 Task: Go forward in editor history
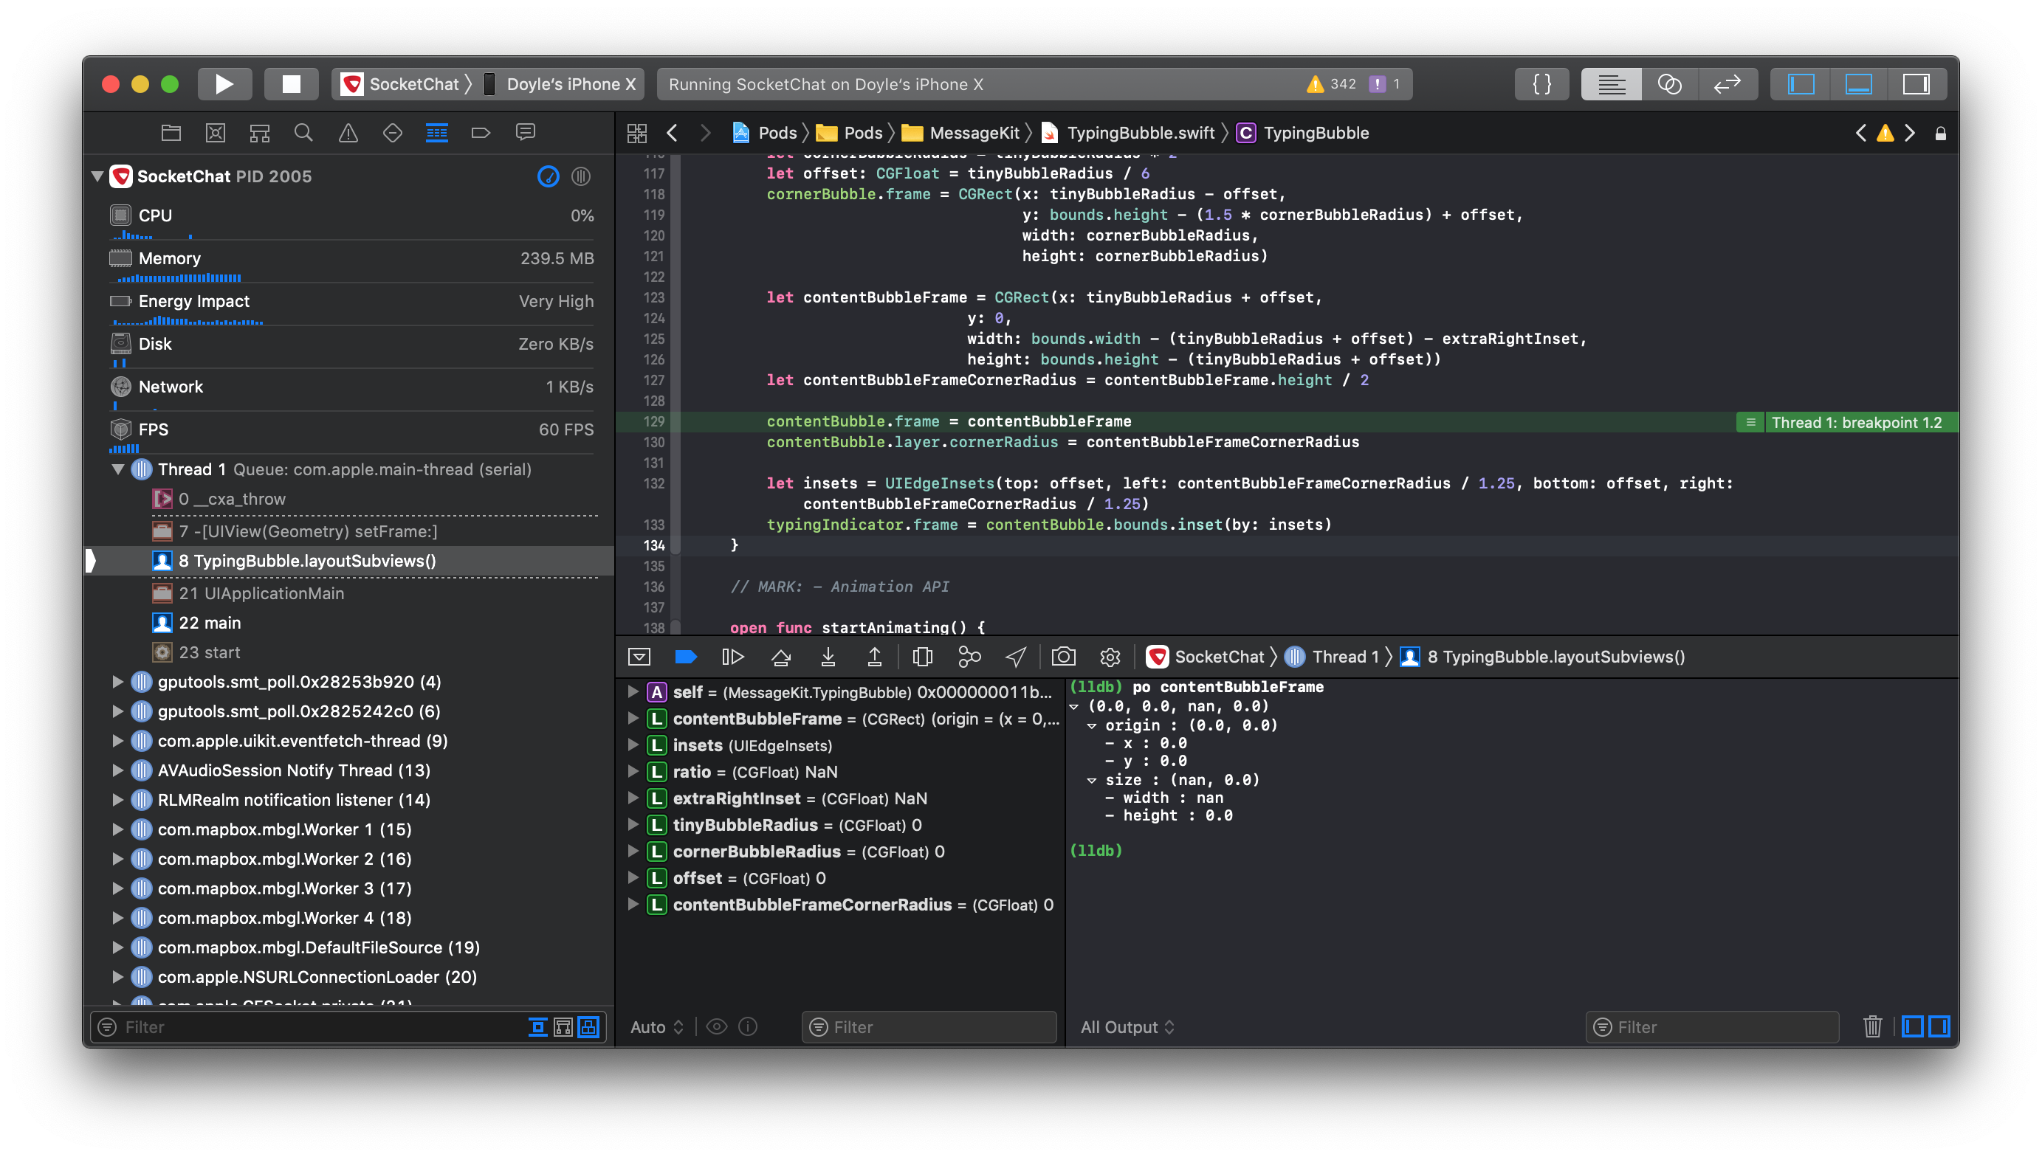pos(704,133)
